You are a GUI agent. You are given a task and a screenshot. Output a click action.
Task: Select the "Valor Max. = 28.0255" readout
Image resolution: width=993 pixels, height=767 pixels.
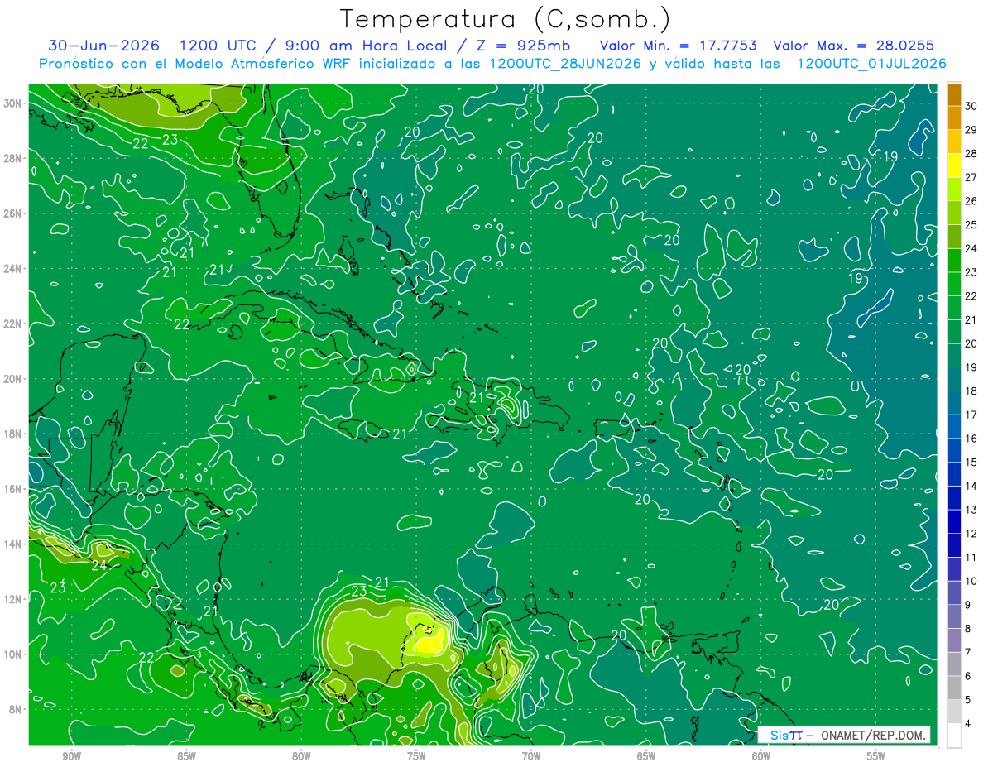(x=853, y=46)
